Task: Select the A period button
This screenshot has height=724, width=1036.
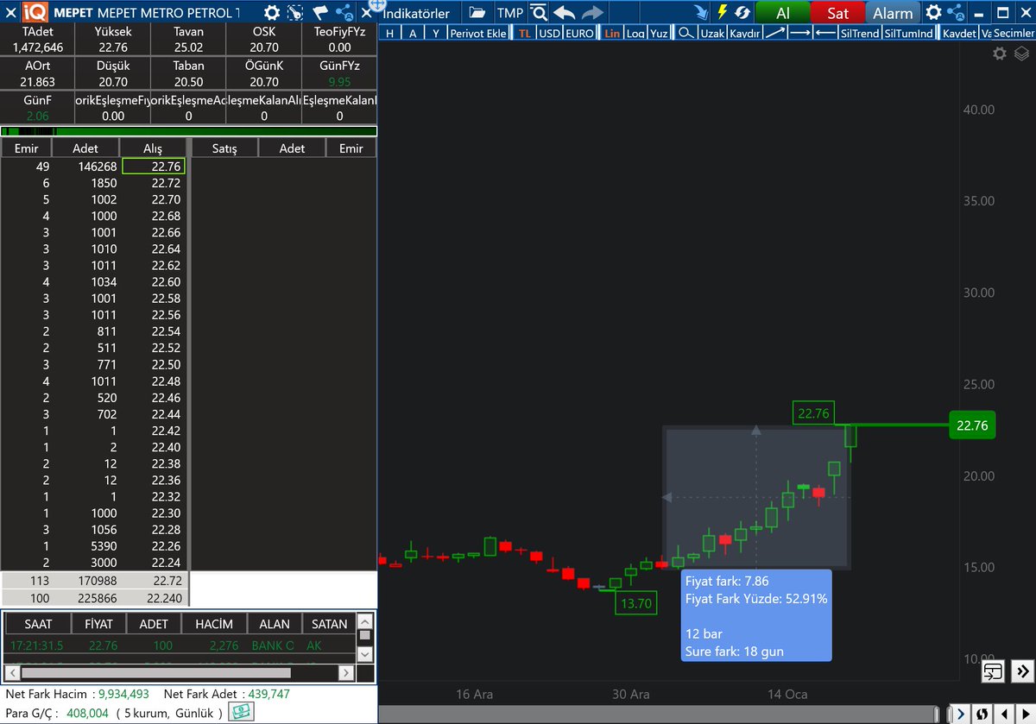Action: pos(413,33)
